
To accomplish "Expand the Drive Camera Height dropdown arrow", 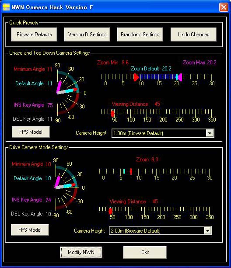I will (207, 231).
